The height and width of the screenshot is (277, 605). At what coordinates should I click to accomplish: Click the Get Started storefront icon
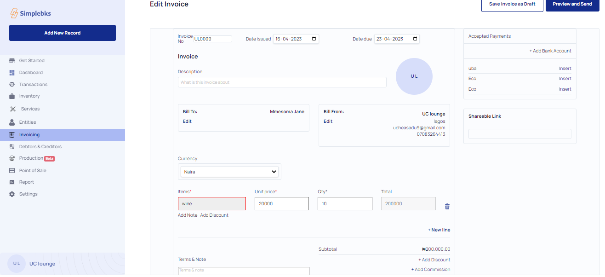tap(12, 61)
